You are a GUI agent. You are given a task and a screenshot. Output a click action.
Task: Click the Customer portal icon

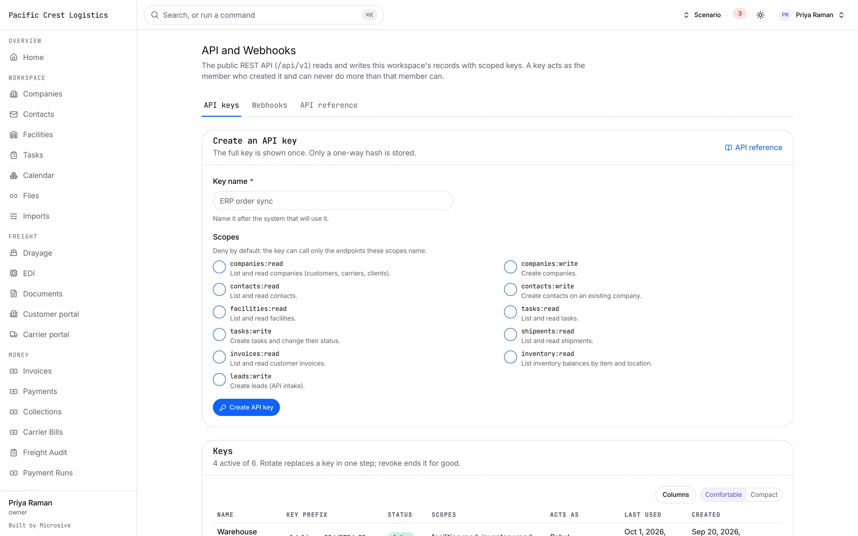pos(13,314)
